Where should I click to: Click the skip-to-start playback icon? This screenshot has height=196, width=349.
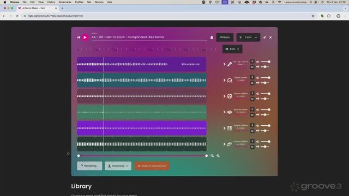click(x=79, y=38)
